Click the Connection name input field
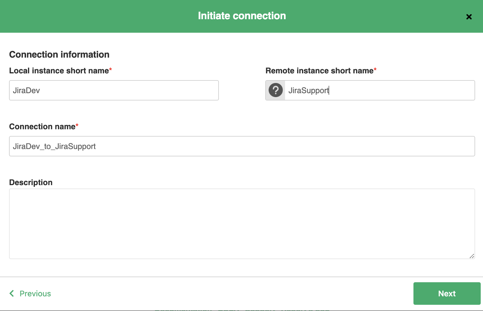Viewport: 483px width, 311px height. [242, 146]
